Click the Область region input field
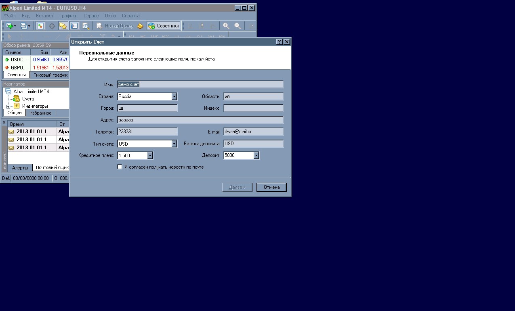 254,96
